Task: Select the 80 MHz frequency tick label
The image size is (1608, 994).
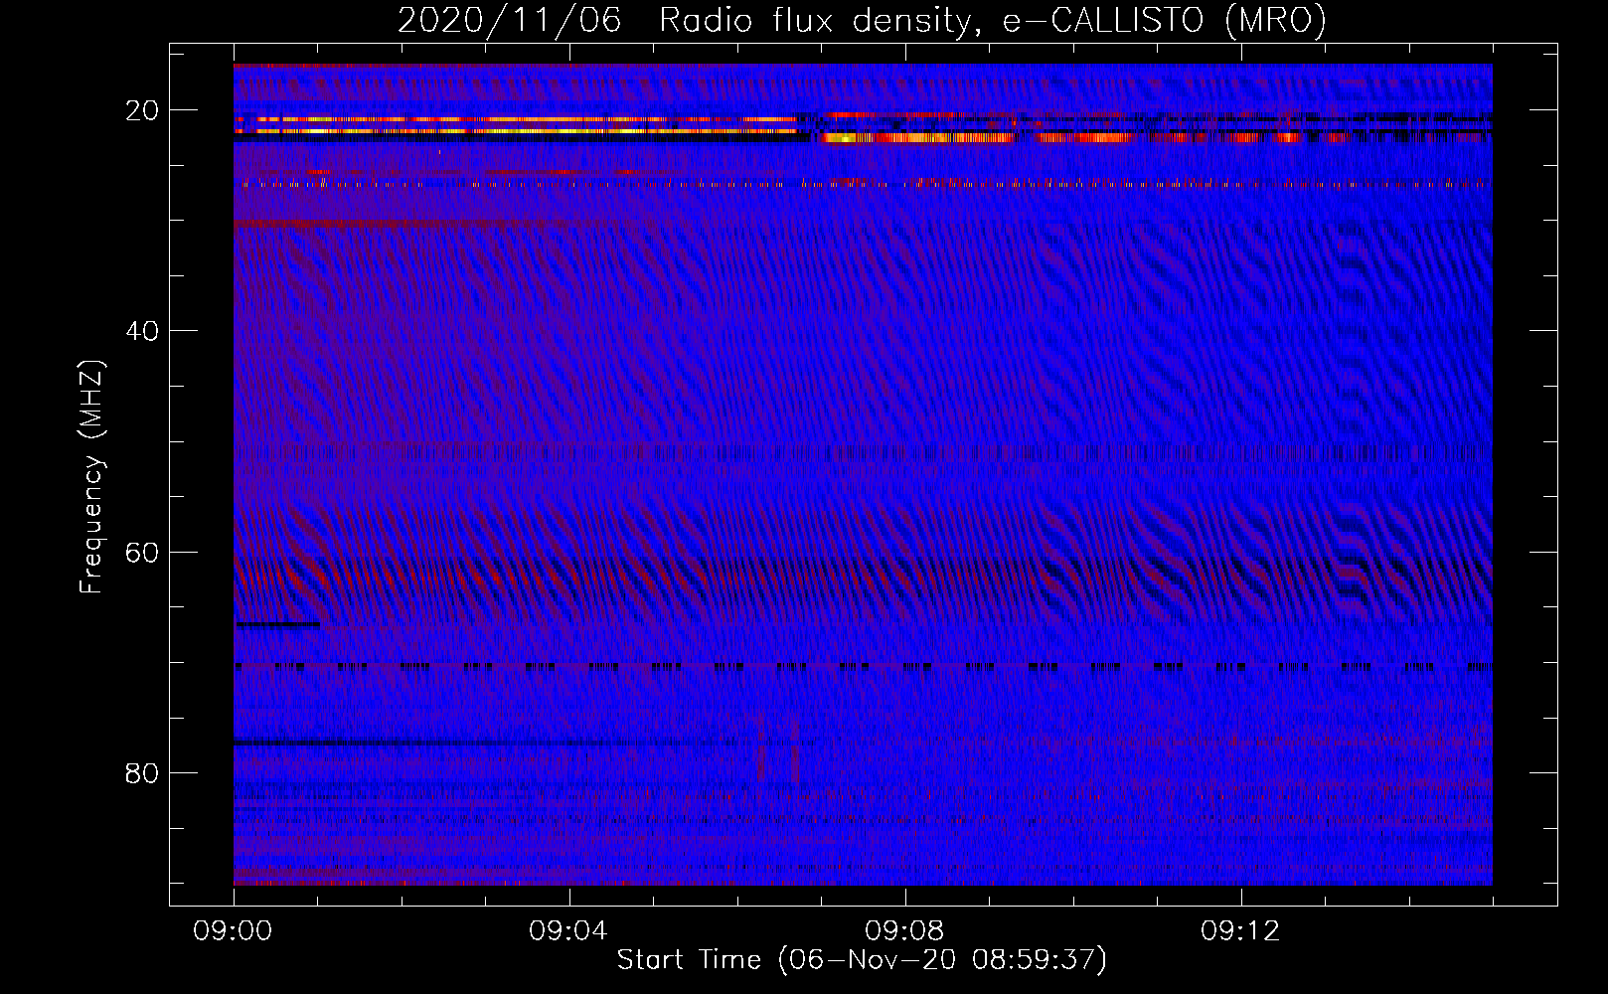Action: 142,773
